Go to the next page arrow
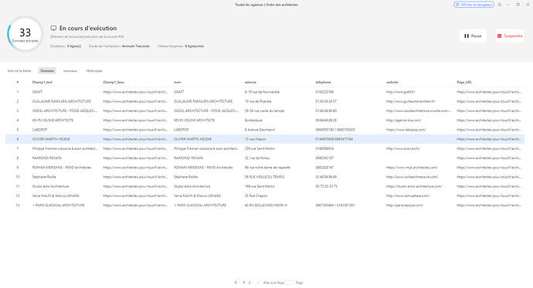Screen dimensions: 533x288 [258, 283]
